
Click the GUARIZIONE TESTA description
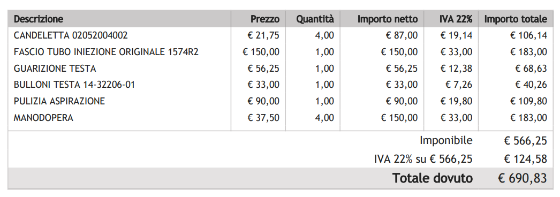click(55, 68)
